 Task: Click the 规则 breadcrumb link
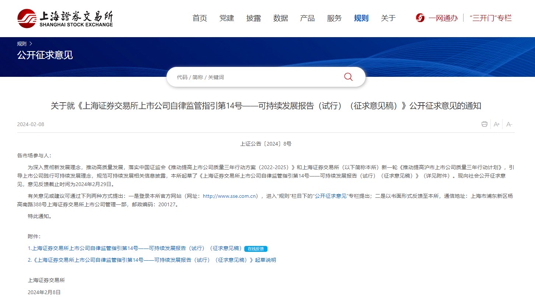pos(22,43)
